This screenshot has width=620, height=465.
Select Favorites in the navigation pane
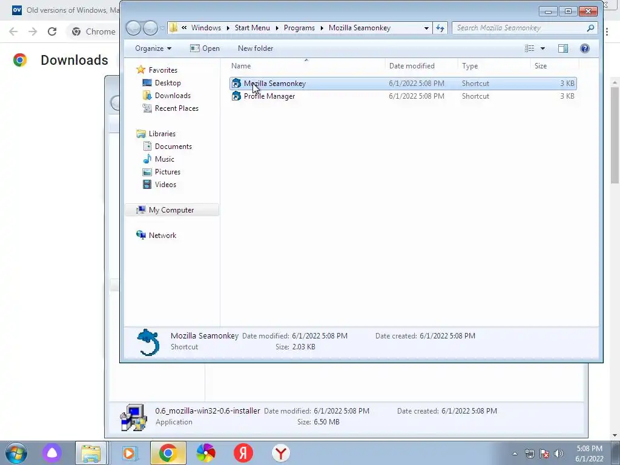point(163,70)
